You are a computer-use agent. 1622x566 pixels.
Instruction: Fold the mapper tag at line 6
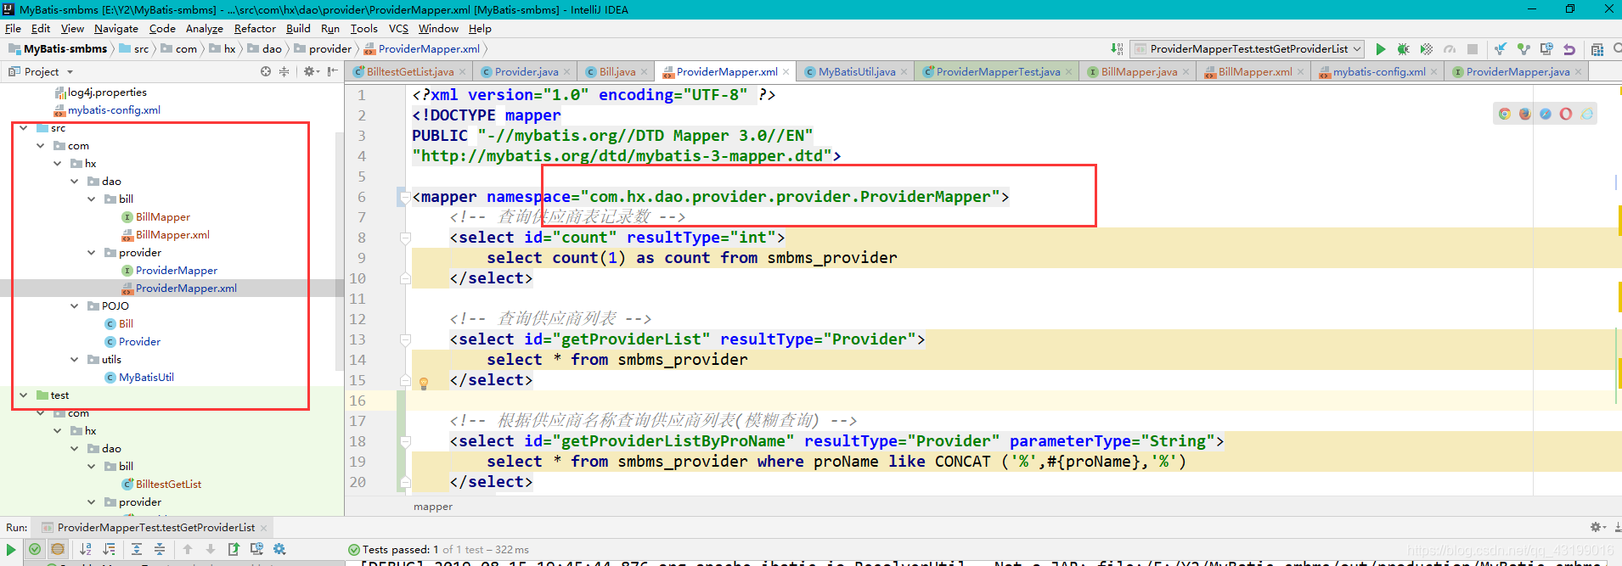click(405, 197)
